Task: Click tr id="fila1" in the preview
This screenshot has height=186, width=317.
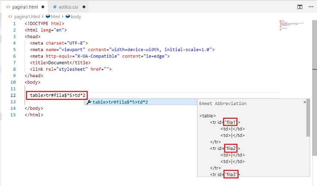Action: tap(225, 122)
